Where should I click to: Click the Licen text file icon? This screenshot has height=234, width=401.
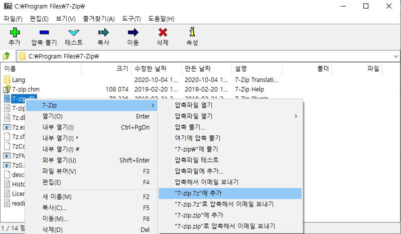7,193
